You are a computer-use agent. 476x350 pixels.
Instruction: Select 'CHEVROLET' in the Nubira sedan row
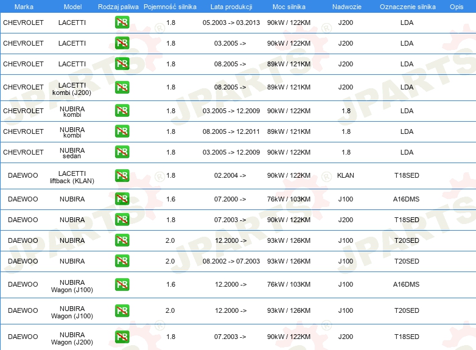[23, 152]
